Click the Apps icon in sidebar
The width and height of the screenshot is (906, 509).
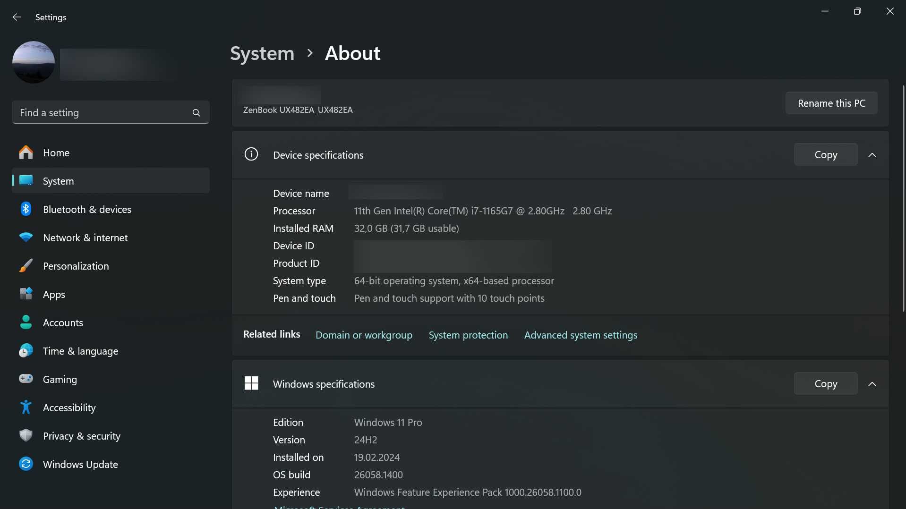pos(26,294)
